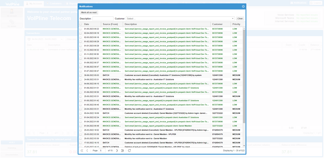Screen dimensions: 324x158
Task: Select the 01-07-2022 00:47 date cell
Action: pos(91,71)
